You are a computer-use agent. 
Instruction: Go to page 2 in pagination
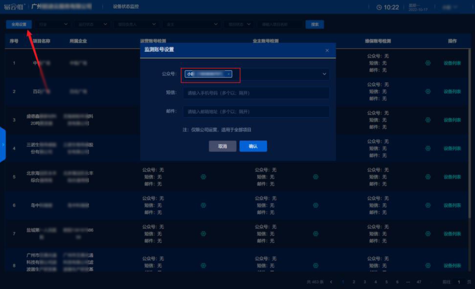(x=354, y=282)
